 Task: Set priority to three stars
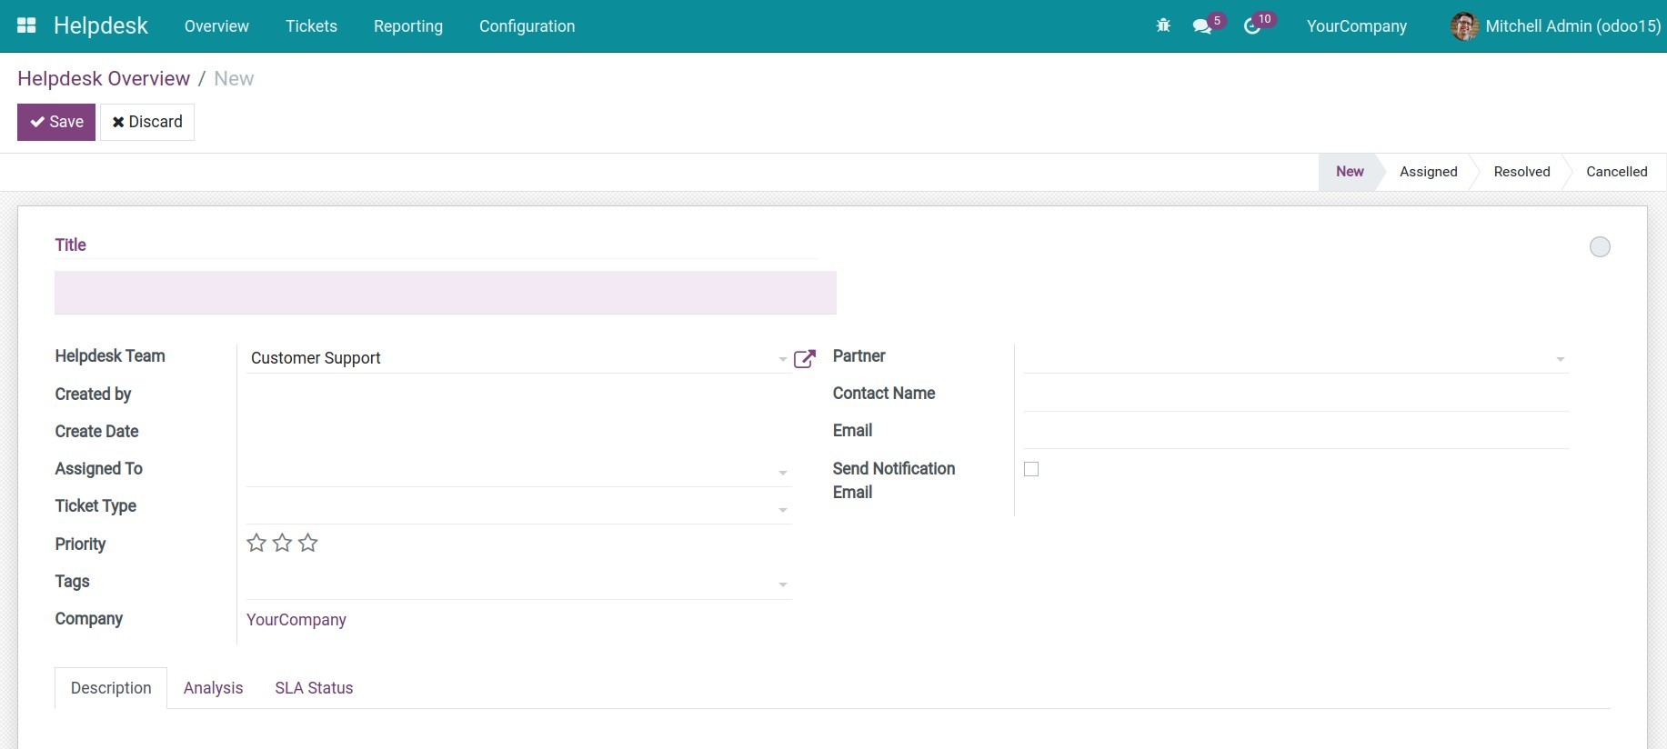(308, 544)
